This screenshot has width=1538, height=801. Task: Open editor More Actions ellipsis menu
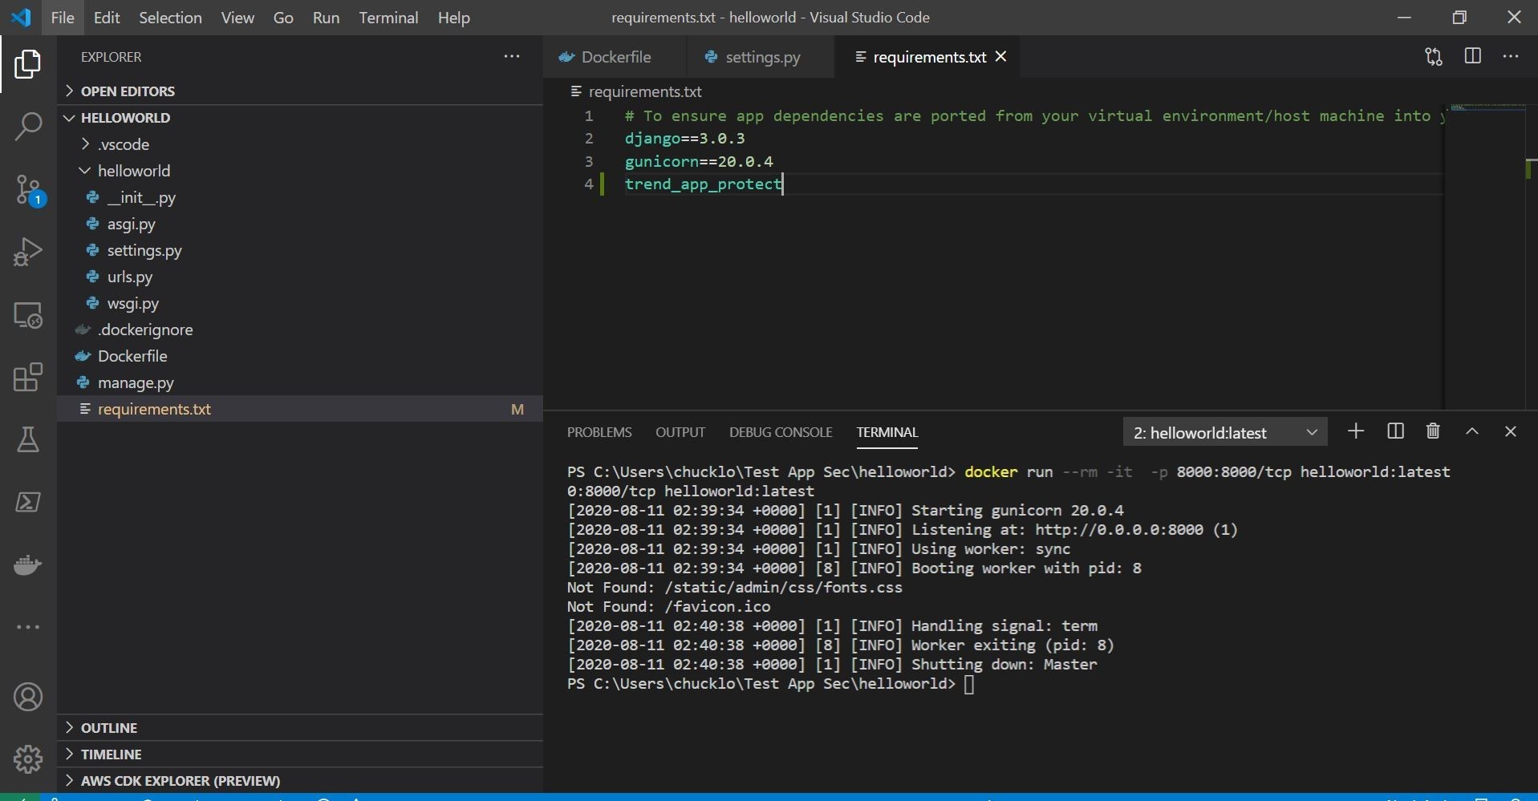(x=1511, y=56)
